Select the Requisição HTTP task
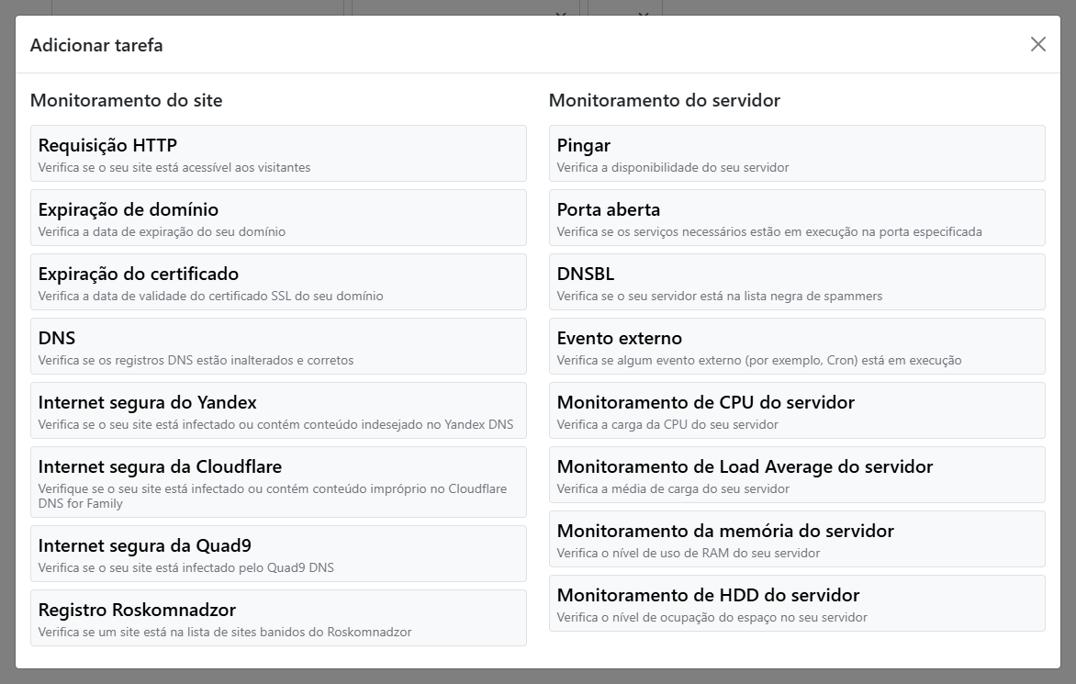 tap(278, 153)
